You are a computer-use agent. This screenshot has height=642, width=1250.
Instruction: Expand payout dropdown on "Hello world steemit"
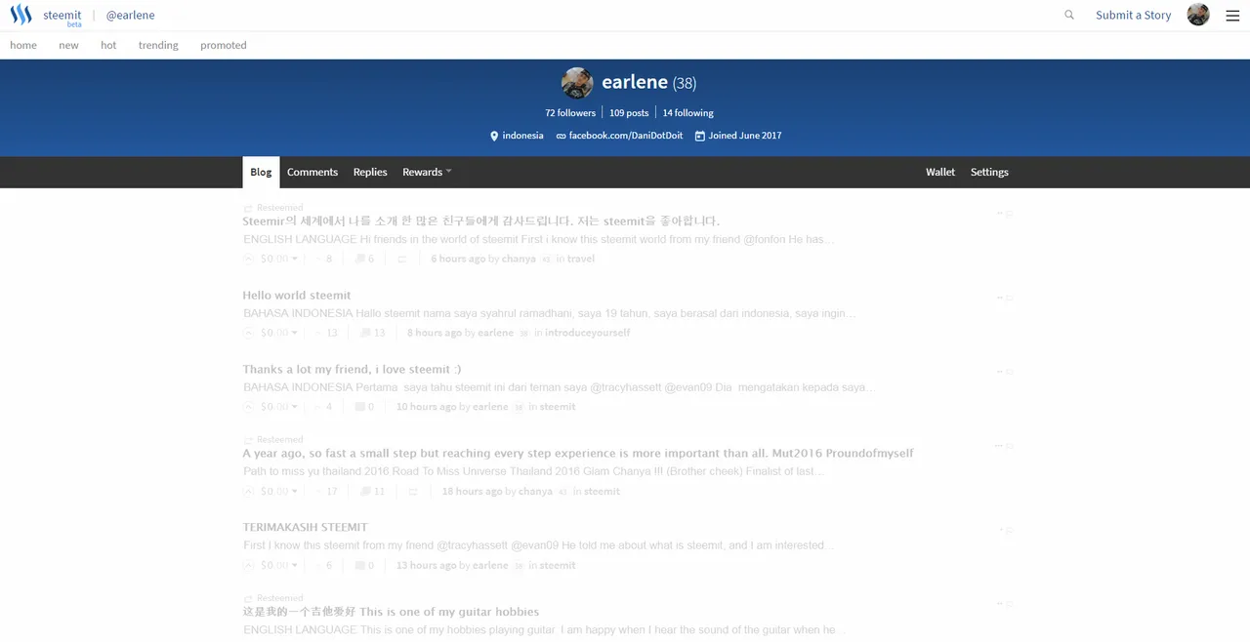(x=295, y=333)
